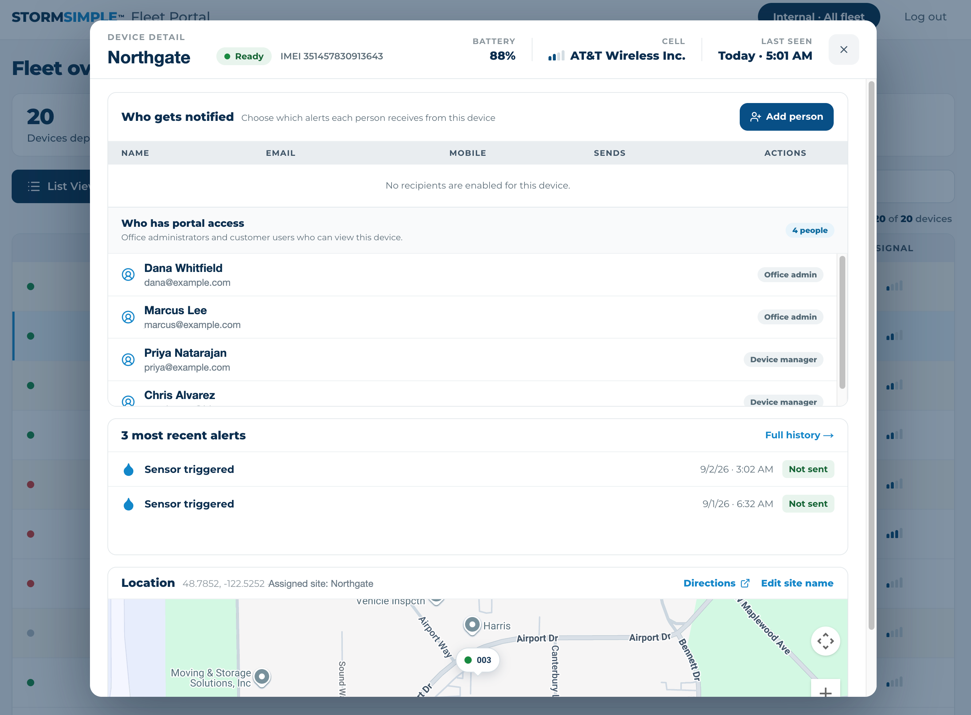The image size is (971, 715).
Task: Click Moving & Storage Solutions map pin
Action: (x=262, y=677)
